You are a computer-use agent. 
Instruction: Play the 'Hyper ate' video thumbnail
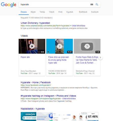click(x=32, y=46)
